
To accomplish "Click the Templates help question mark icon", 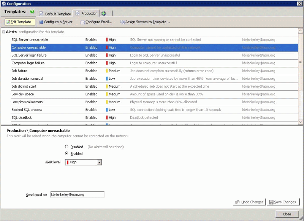I will 32,12.
